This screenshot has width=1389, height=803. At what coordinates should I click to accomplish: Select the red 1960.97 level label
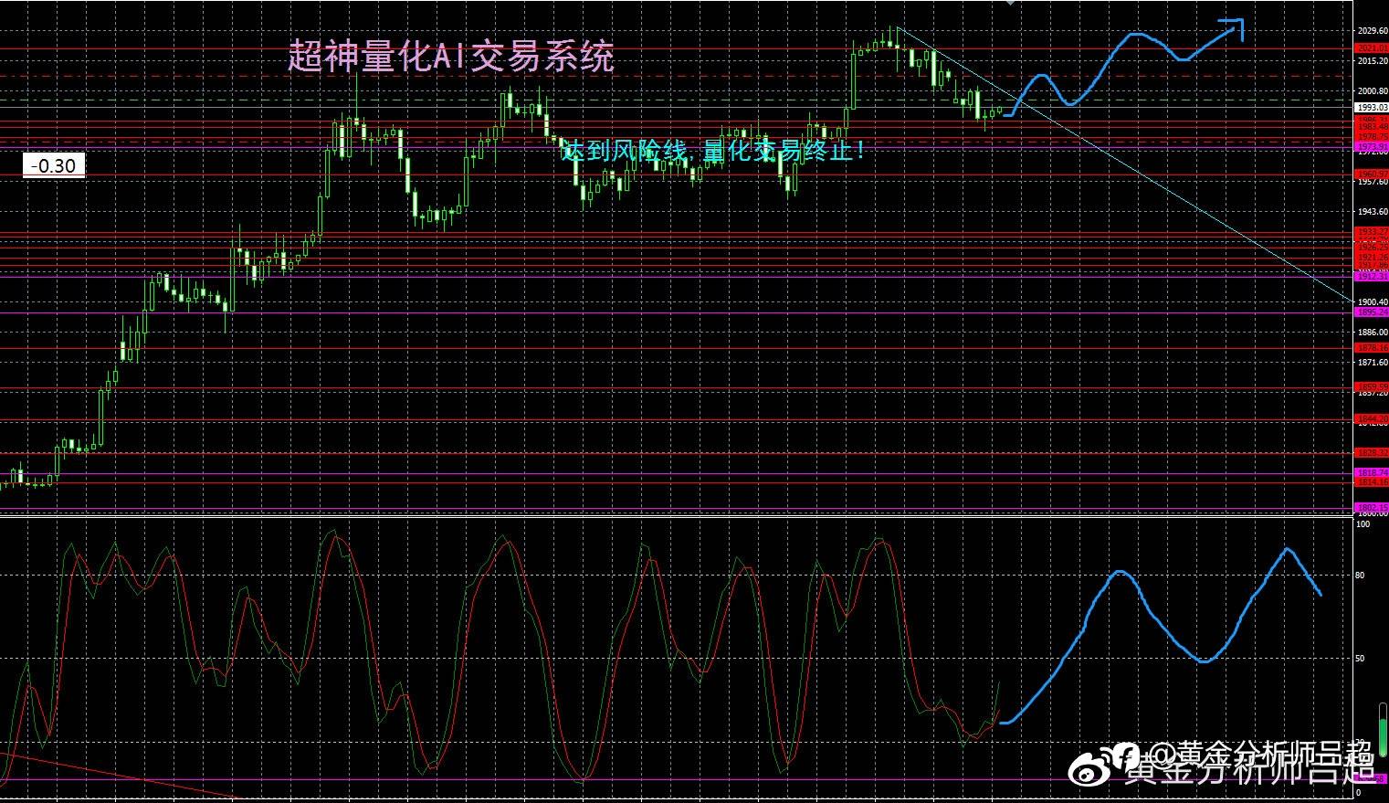tap(1372, 174)
